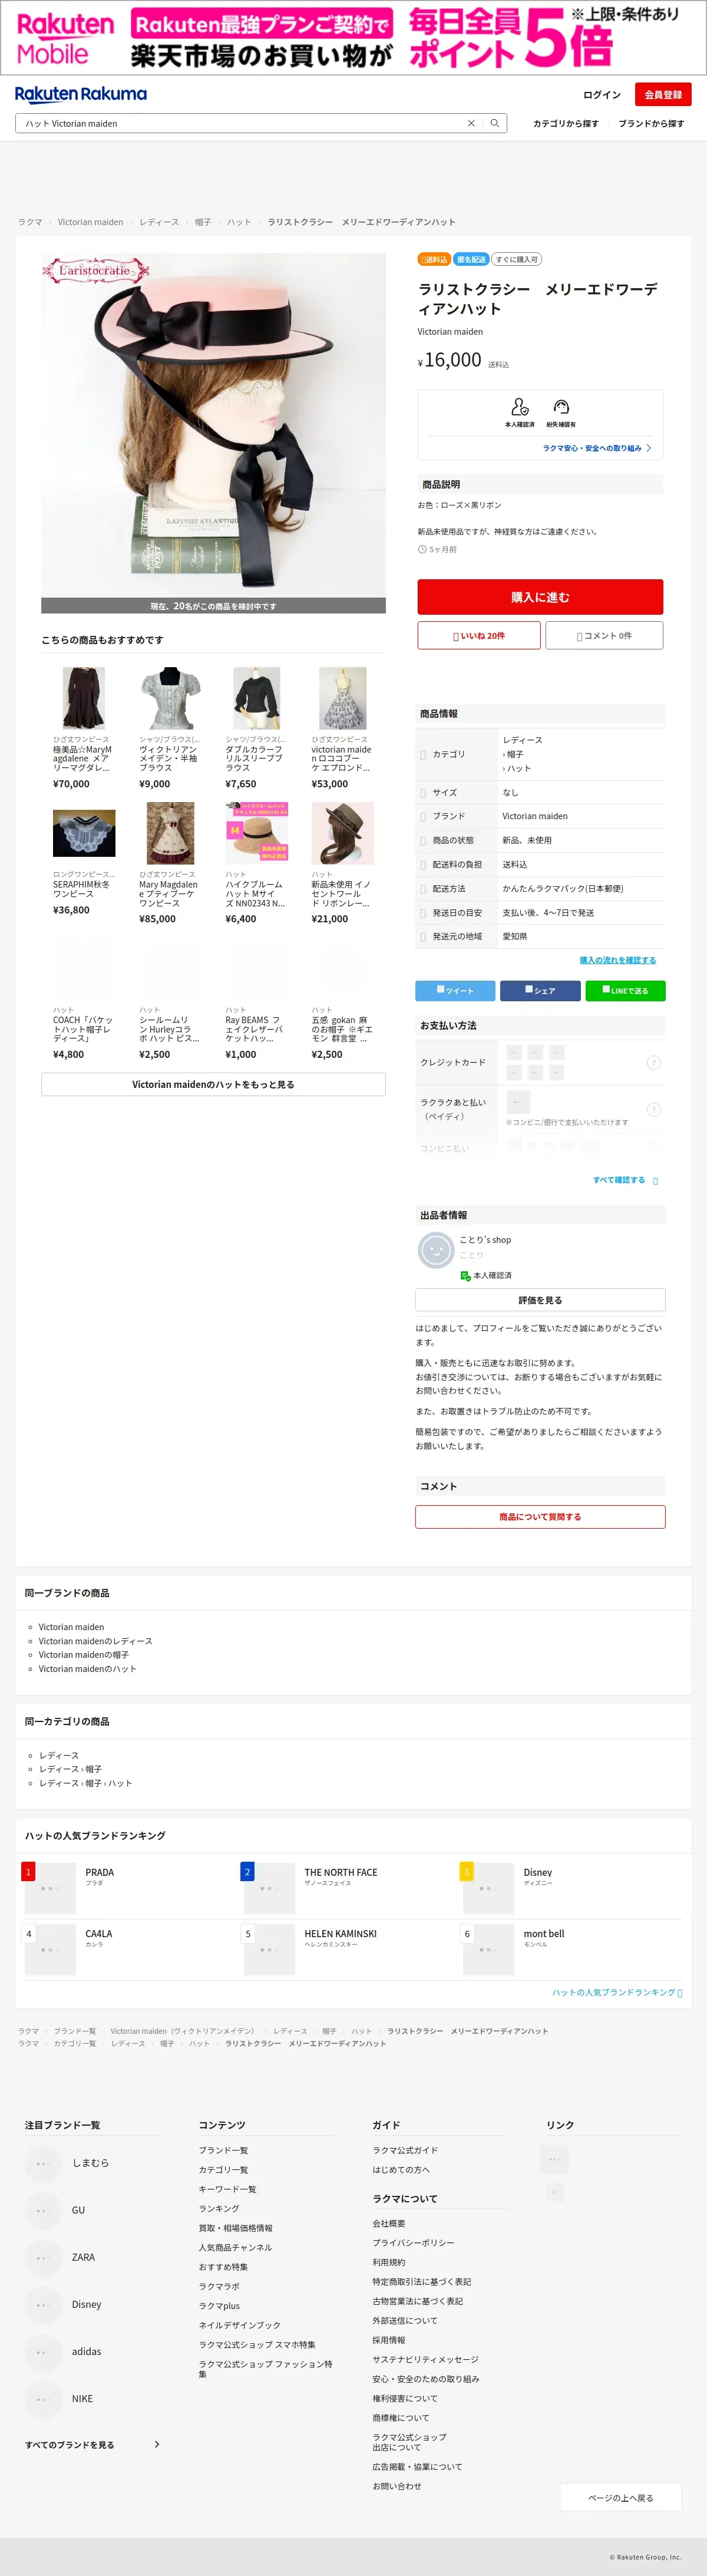Open the rank 1 PRADA brand image
This screenshot has width=707, height=2576.
coord(50,1888)
